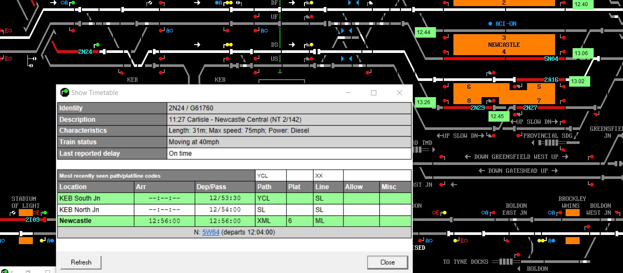Click the 12/53:30 departure time cell
623x273 pixels.
225,198
